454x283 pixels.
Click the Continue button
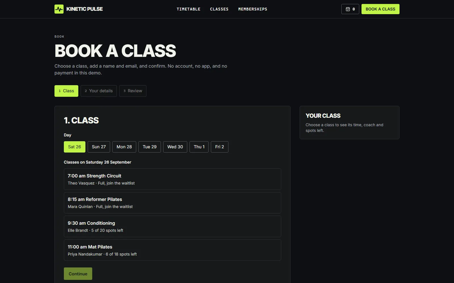coord(78,274)
